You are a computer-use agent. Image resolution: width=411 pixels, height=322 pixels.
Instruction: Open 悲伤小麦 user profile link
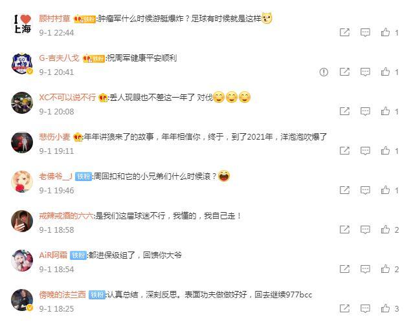pos(54,137)
